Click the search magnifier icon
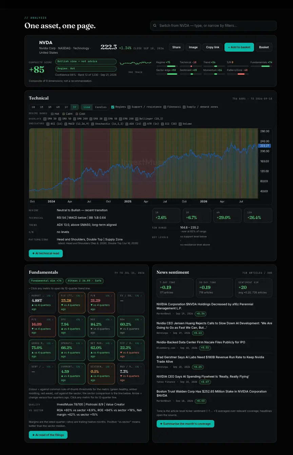This screenshot has height=455, width=293. (155, 25)
